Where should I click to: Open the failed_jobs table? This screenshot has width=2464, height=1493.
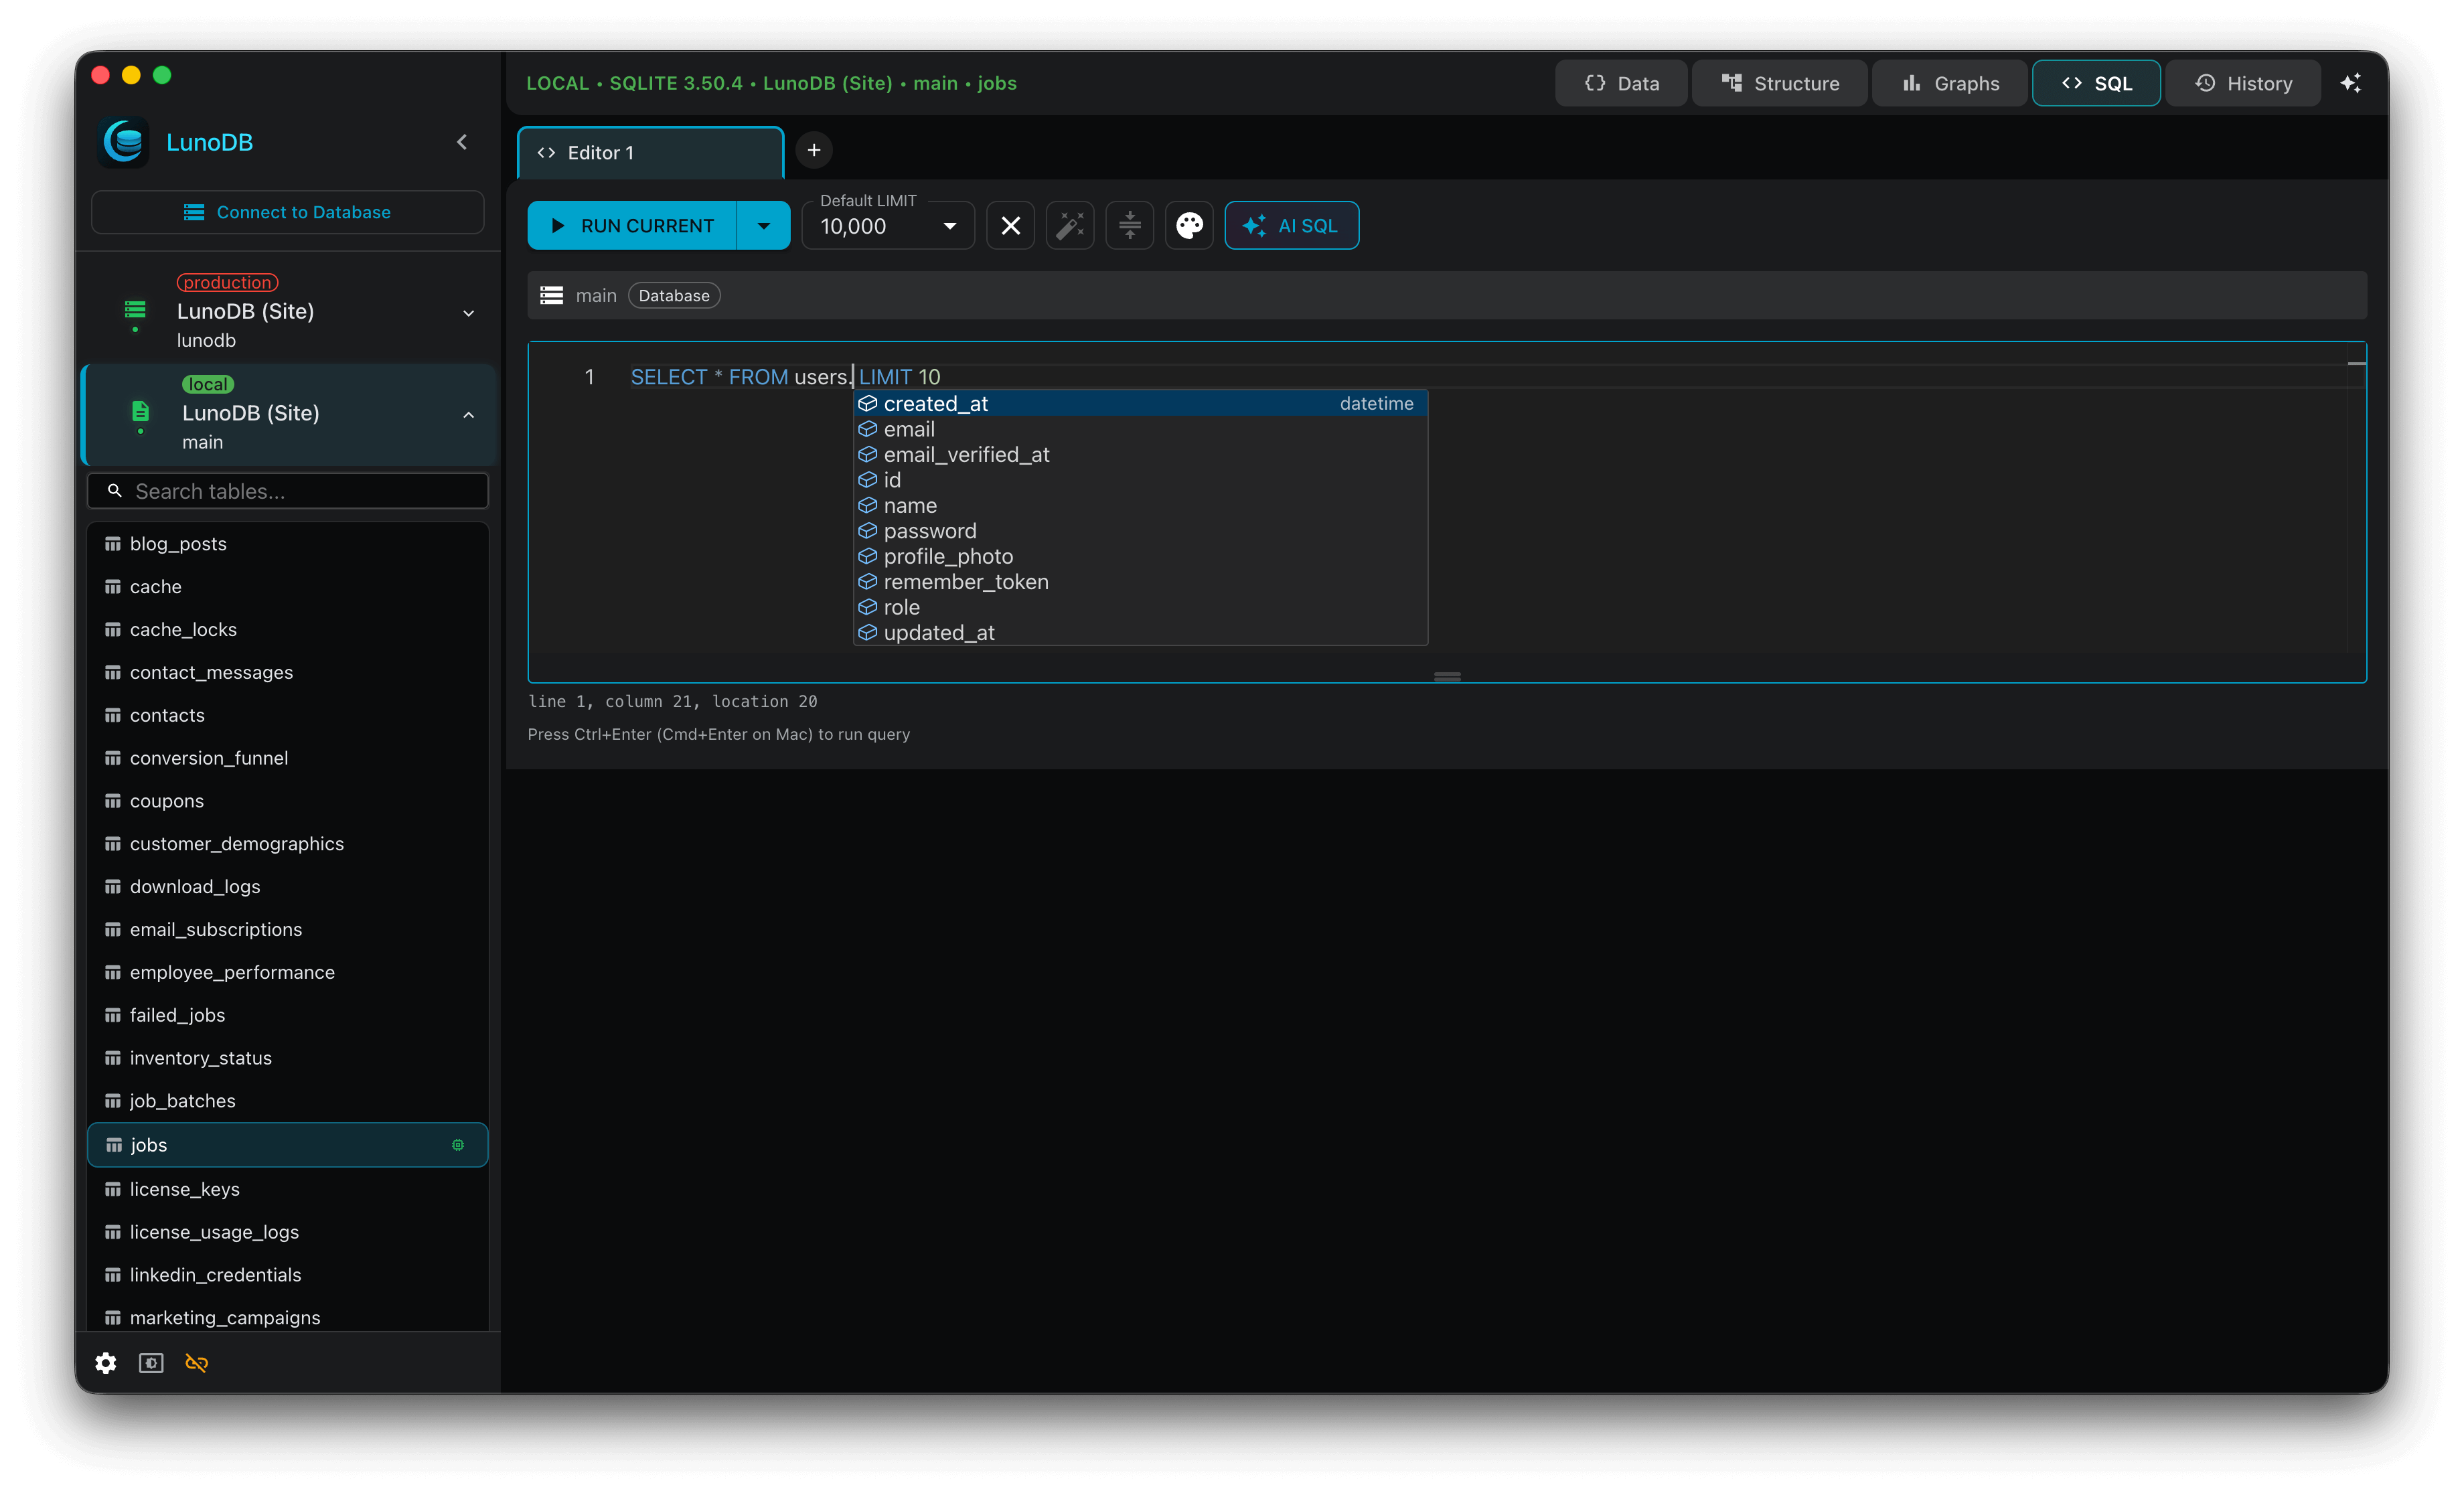coord(288,1015)
